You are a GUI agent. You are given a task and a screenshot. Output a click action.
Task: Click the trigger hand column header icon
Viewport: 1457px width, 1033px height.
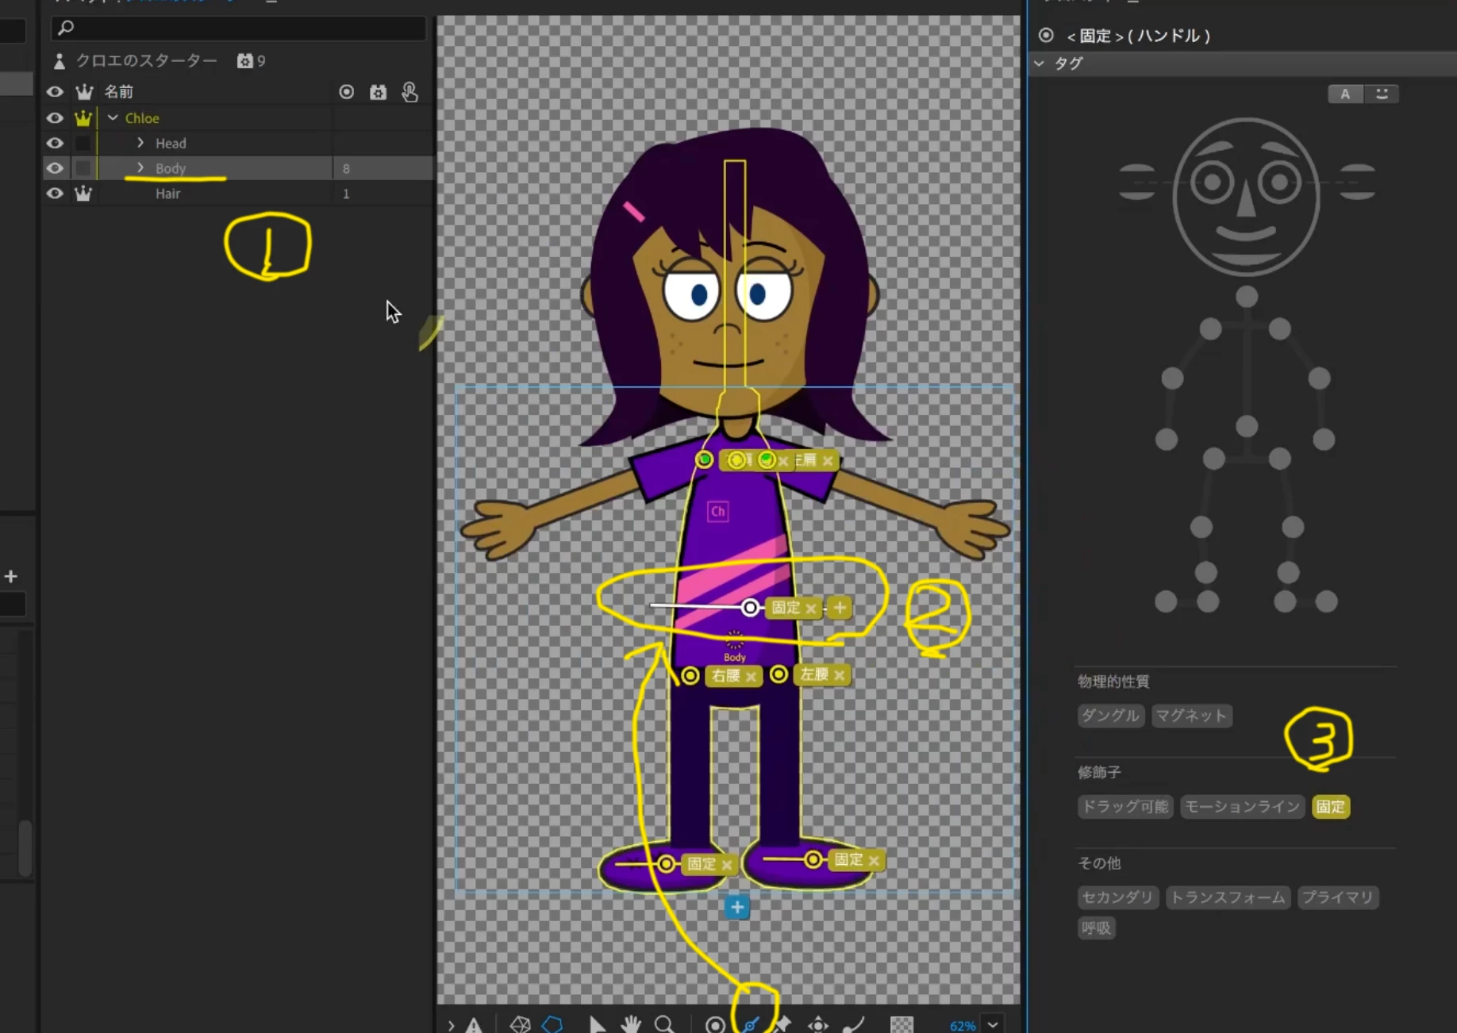pyautogui.click(x=409, y=92)
